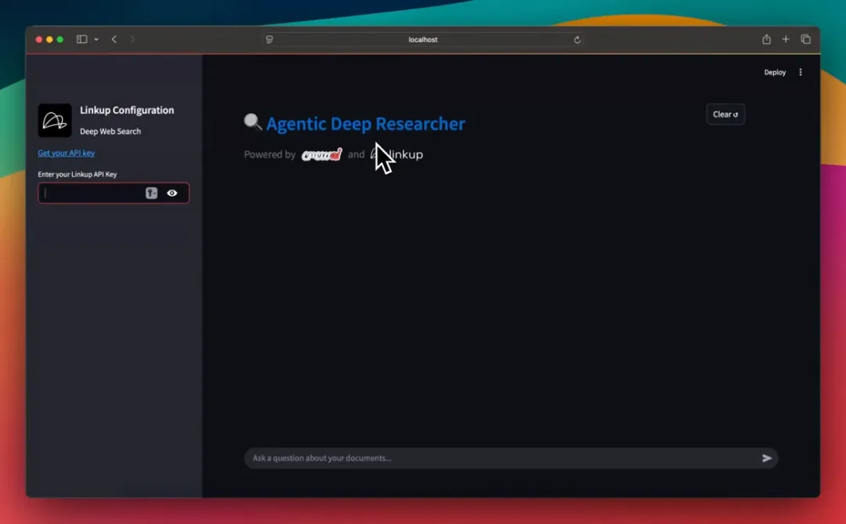Click the Enter your Linkup API Key label
The image size is (846, 524).
click(77, 175)
